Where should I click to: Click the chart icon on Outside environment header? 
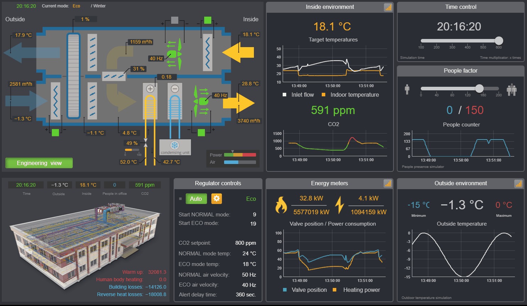519,183
